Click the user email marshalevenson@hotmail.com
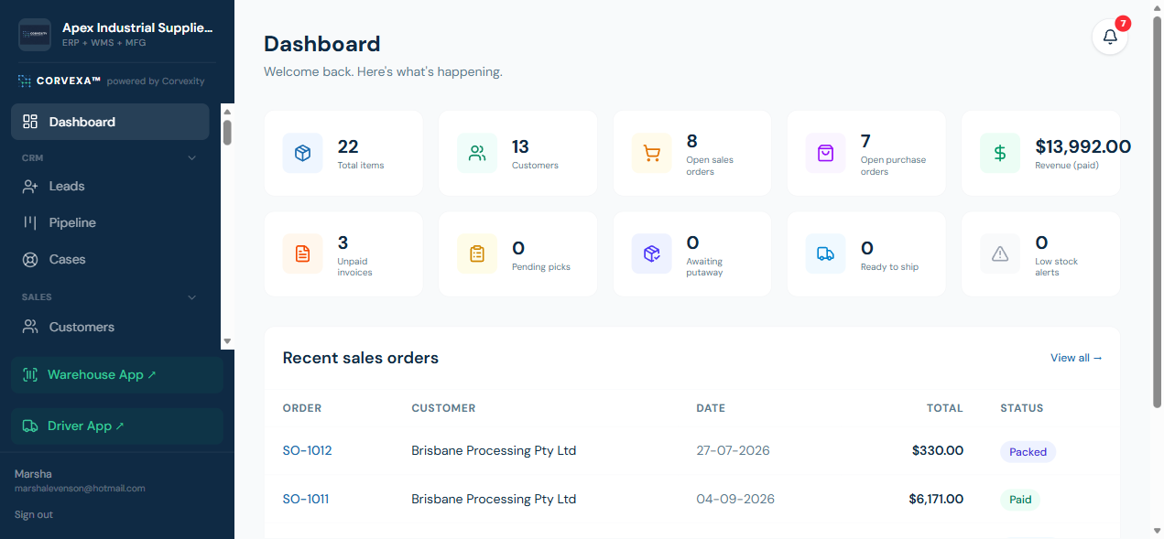This screenshot has height=539, width=1164. [80, 489]
